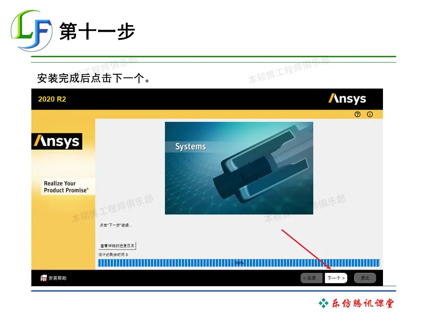Click the 第十一步 slide title

97,31
